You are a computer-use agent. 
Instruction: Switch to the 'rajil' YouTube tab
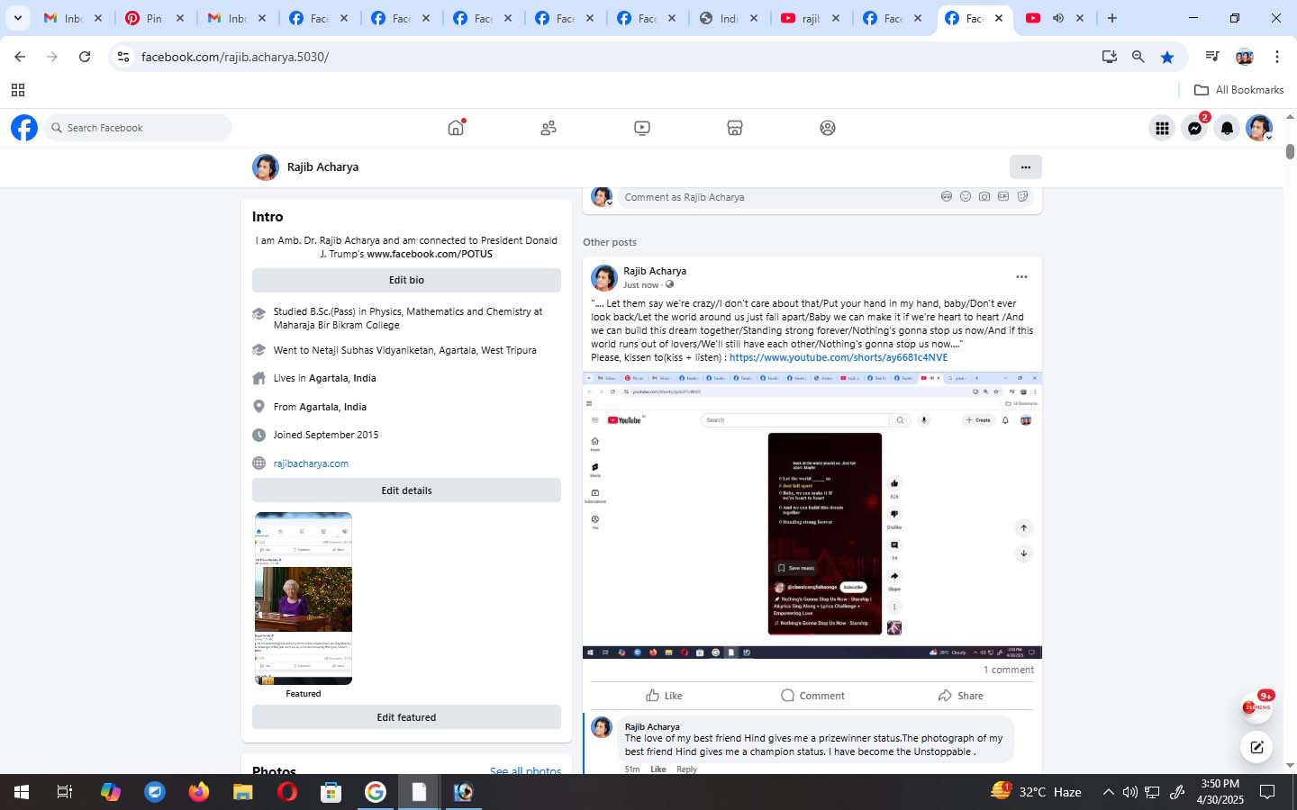(x=811, y=18)
